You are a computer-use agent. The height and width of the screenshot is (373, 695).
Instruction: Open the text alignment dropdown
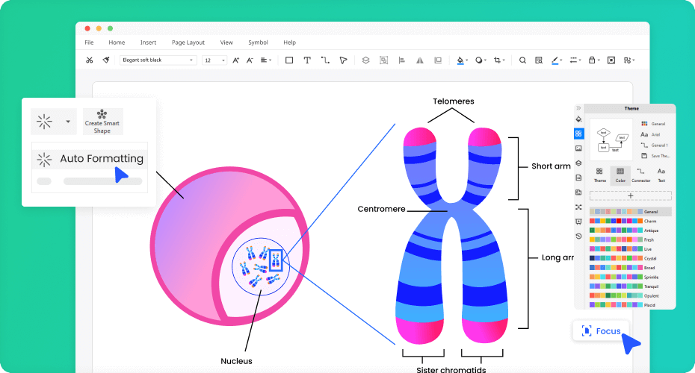pyautogui.click(x=265, y=60)
